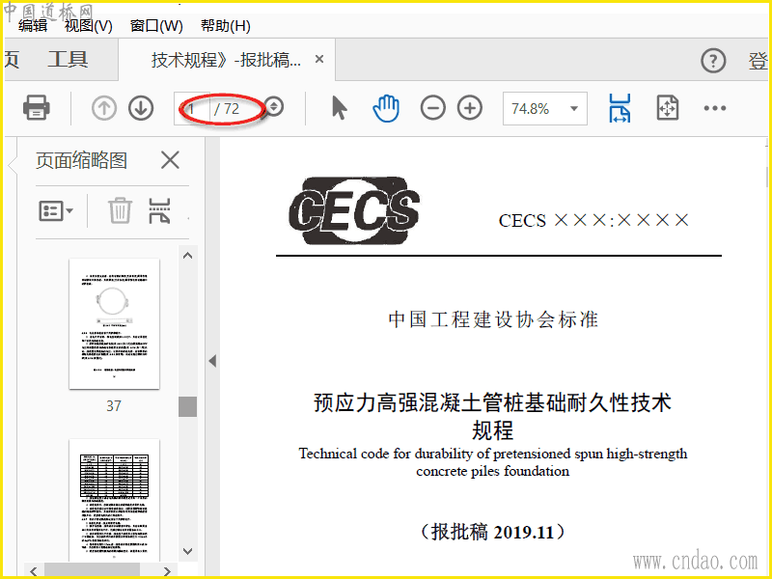Open the 帮助(H) menu

coord(226,26)
